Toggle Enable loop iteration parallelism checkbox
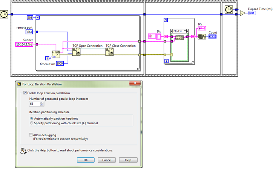 pos(25,93)
